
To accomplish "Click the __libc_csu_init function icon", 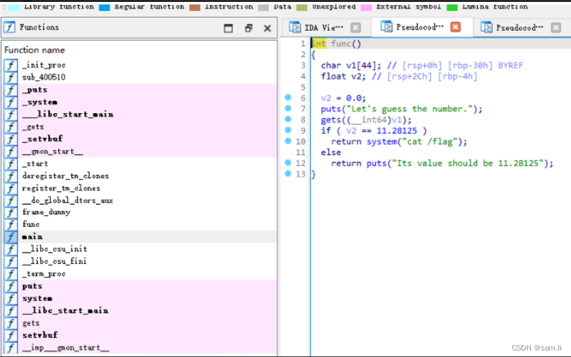I will pos(11,249).
